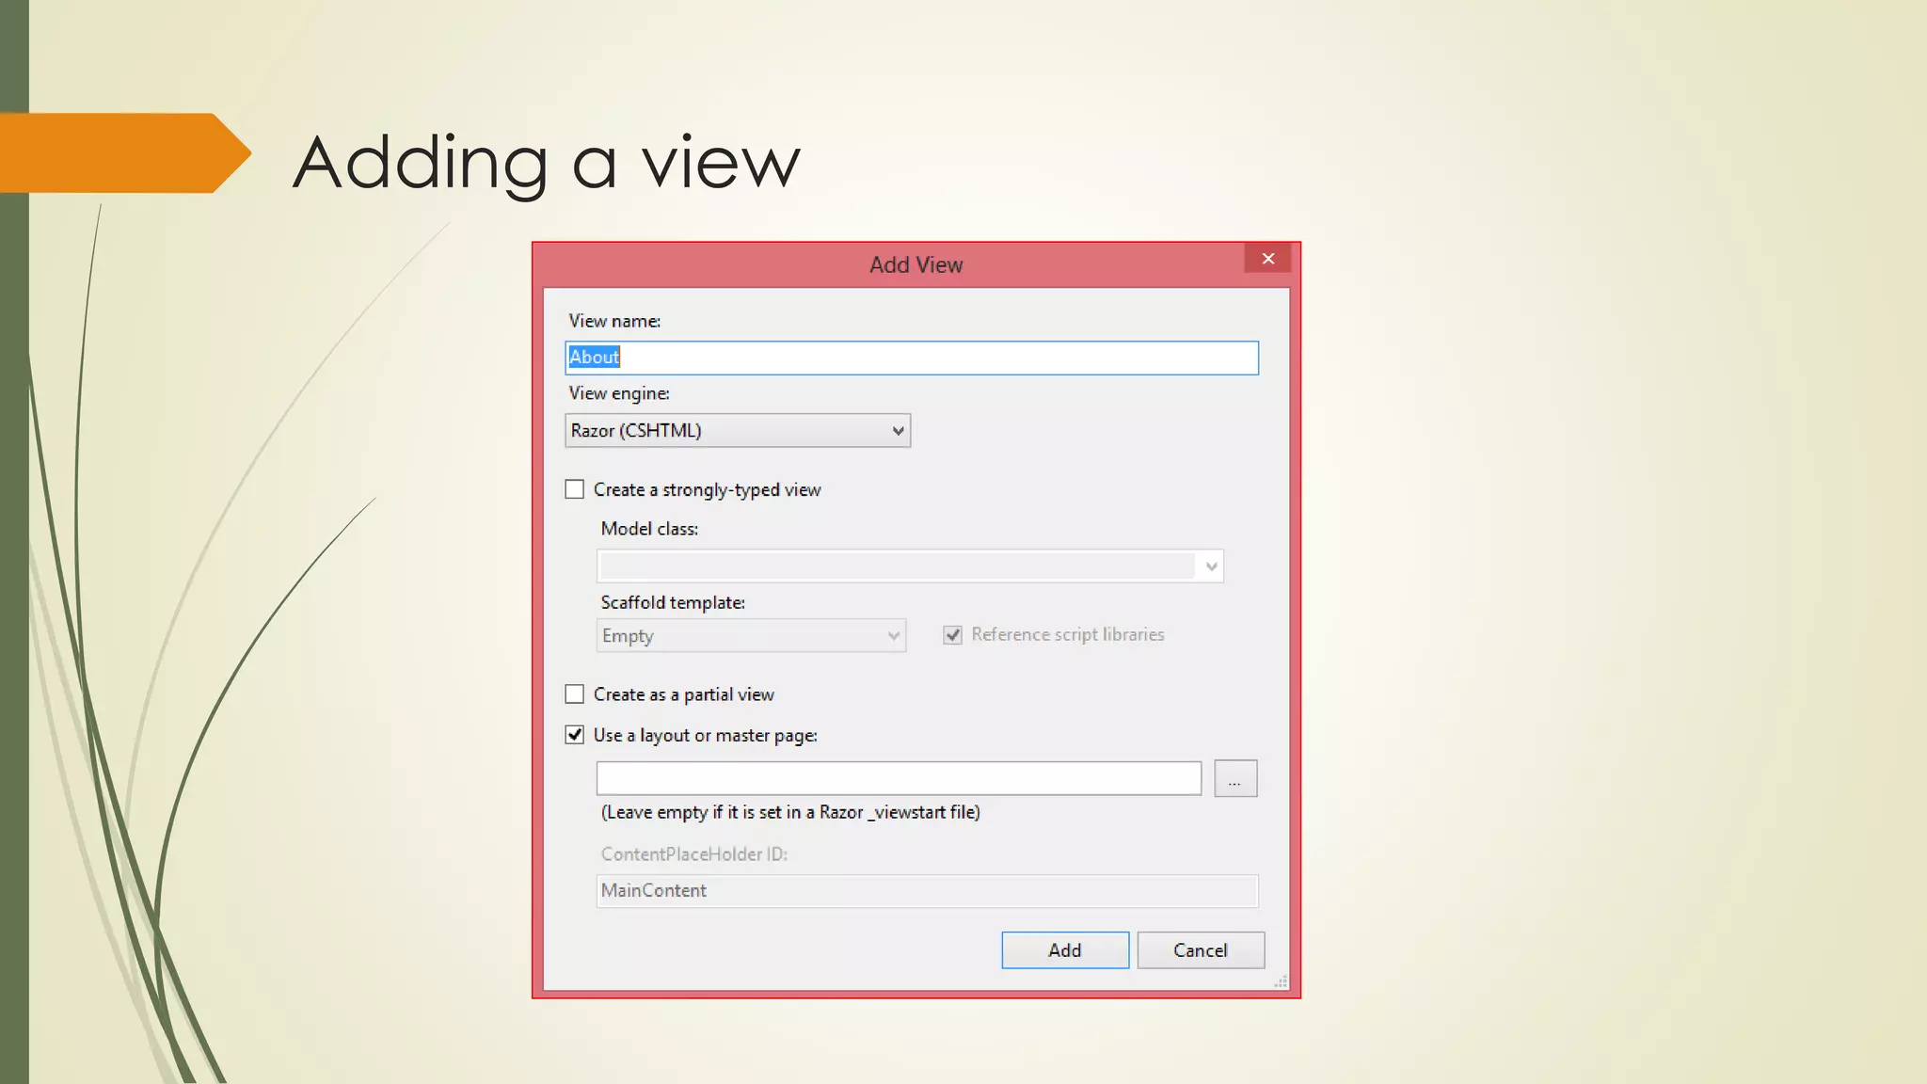Image resolution: width=1927 pixels, height=1084 pixels.
Task: Check Create as a partial view
Action: [574, 694]
